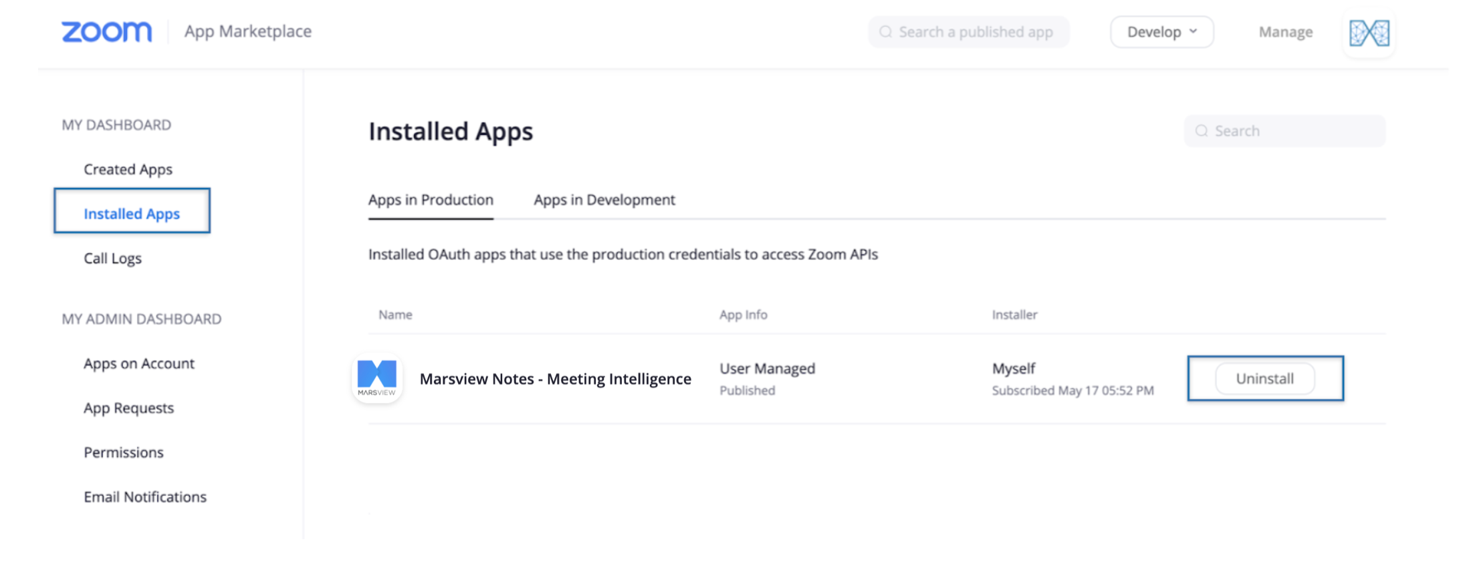The height and width of the screenshot is (576, 1475).
Task: Click the User Managed text
Action: [767, 368]
